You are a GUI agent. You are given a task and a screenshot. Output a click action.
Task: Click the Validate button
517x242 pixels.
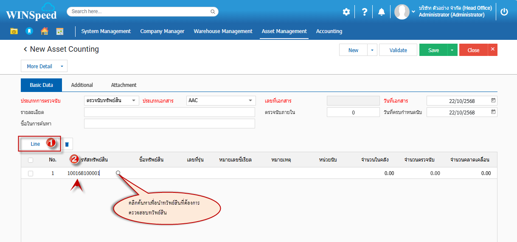[x=398, y=50]
